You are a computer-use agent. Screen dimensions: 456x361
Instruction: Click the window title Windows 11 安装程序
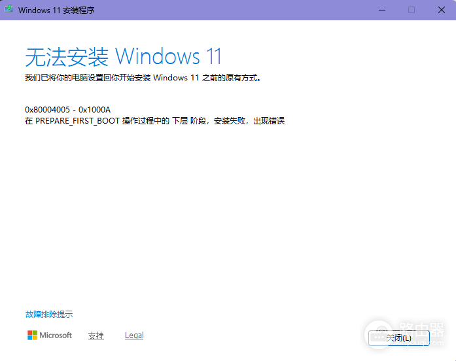point(56,10)
